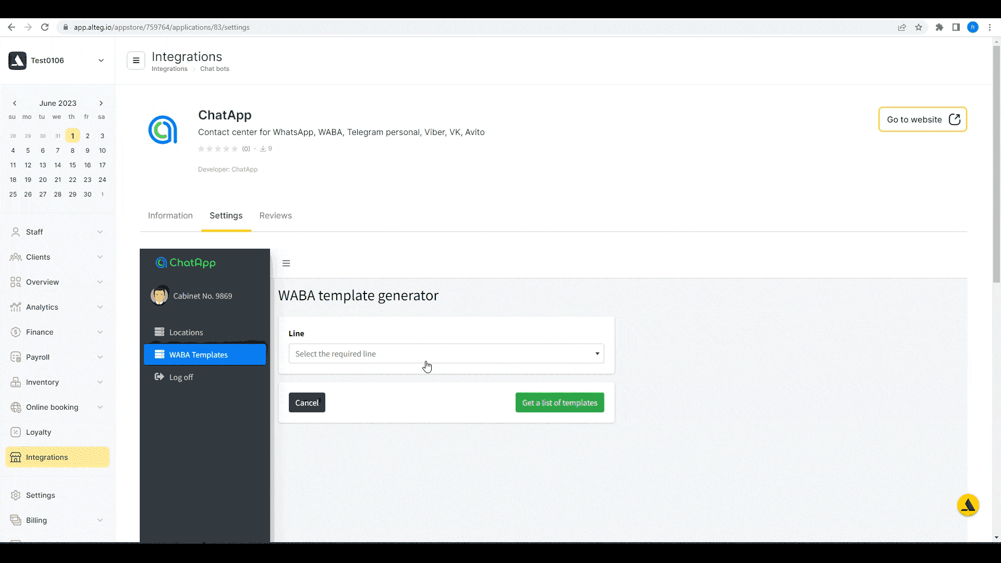
Task: Open browser extensions puzzle icon
Action: coord(939,27)
